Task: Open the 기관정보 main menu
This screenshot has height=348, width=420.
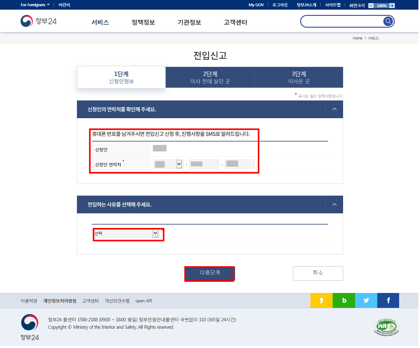Action: click(189, 22)
